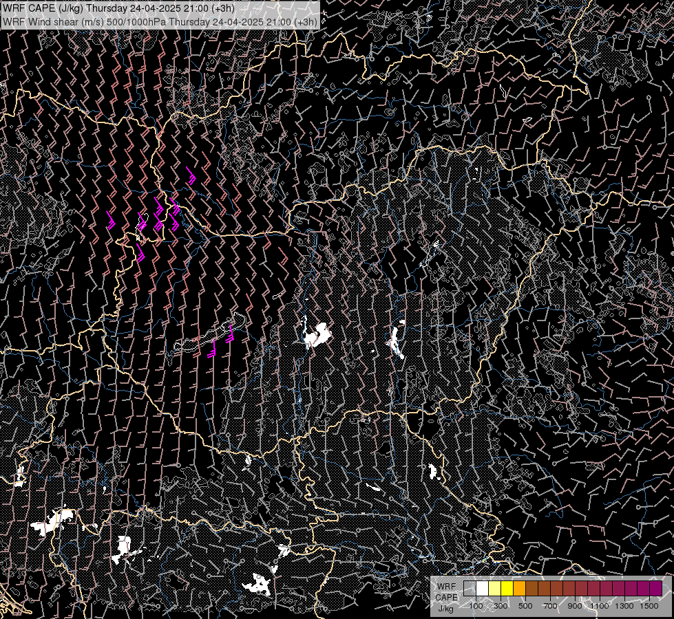Select the orange legend swatch
This screenshot has width=674, height=619.
click(519, 588)
